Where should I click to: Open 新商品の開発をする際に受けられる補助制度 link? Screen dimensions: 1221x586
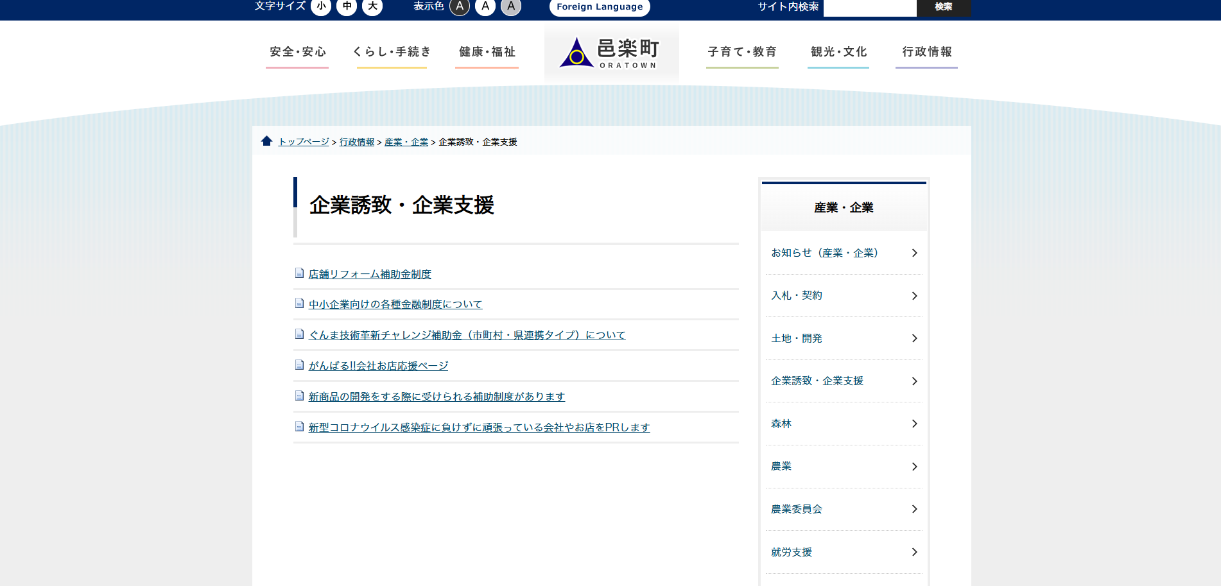click(437, 397)
